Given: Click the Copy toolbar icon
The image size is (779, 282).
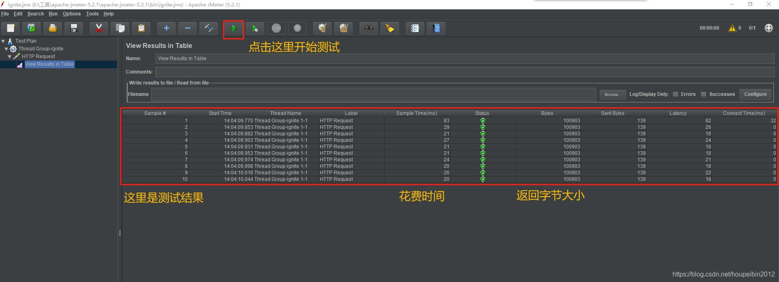Looking at the screenshot, I should [120, 28].
